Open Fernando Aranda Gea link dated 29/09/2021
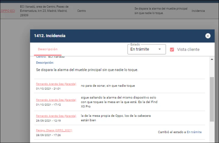The image size is (219, 143). (56, 116)
